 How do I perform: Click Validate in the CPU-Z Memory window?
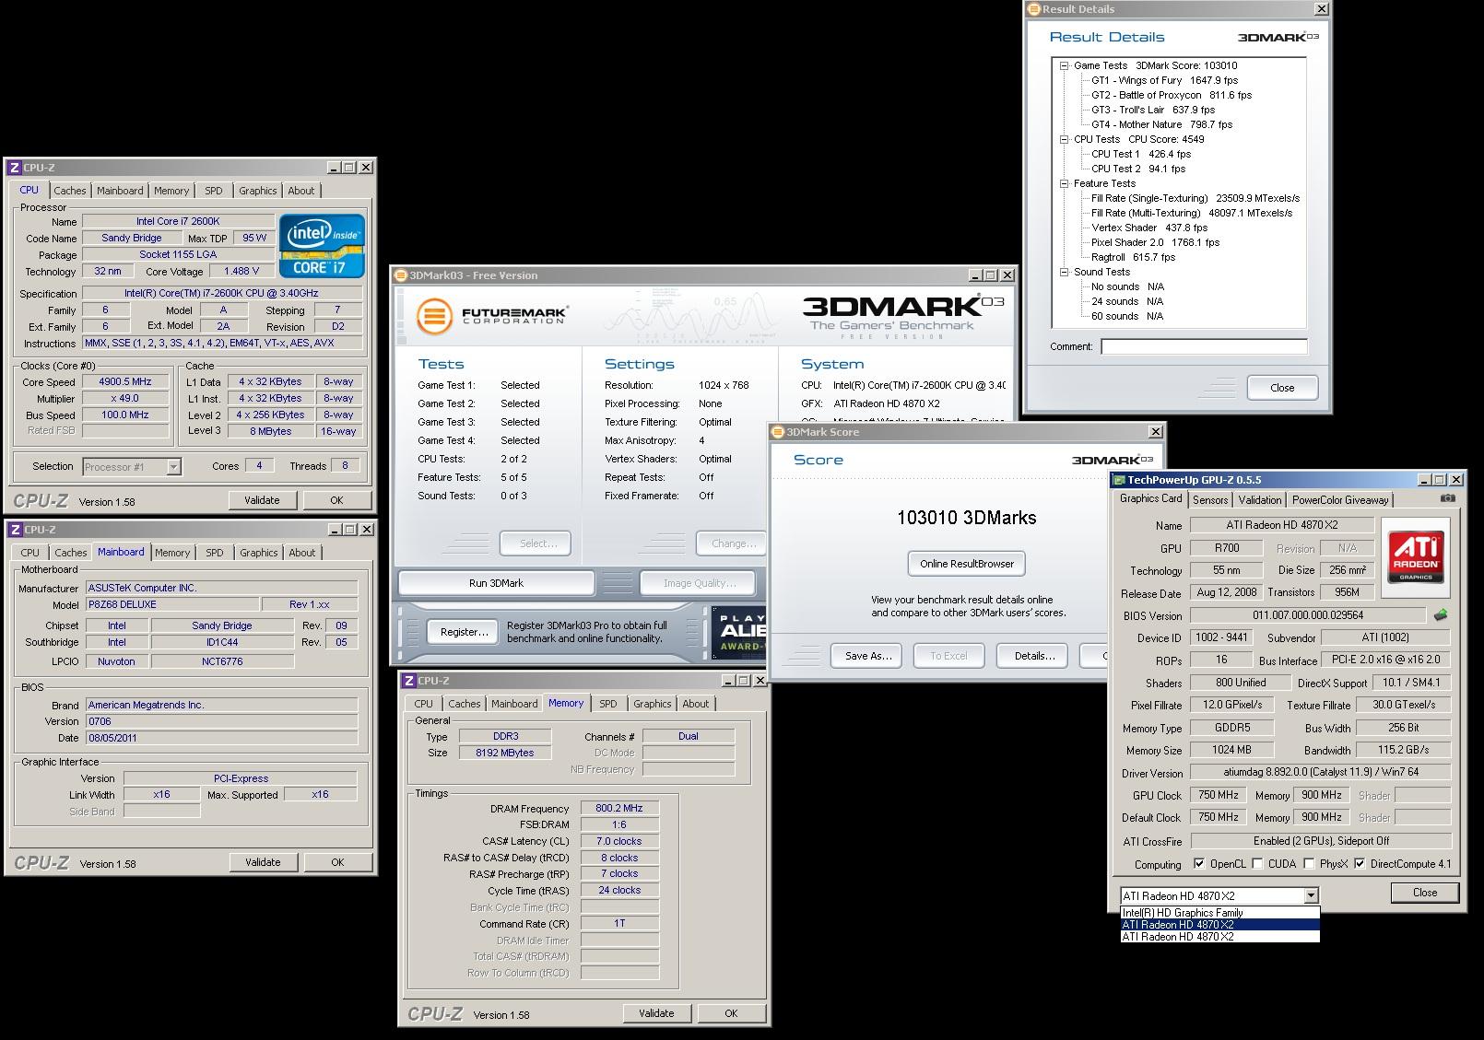click(656, 1013)
